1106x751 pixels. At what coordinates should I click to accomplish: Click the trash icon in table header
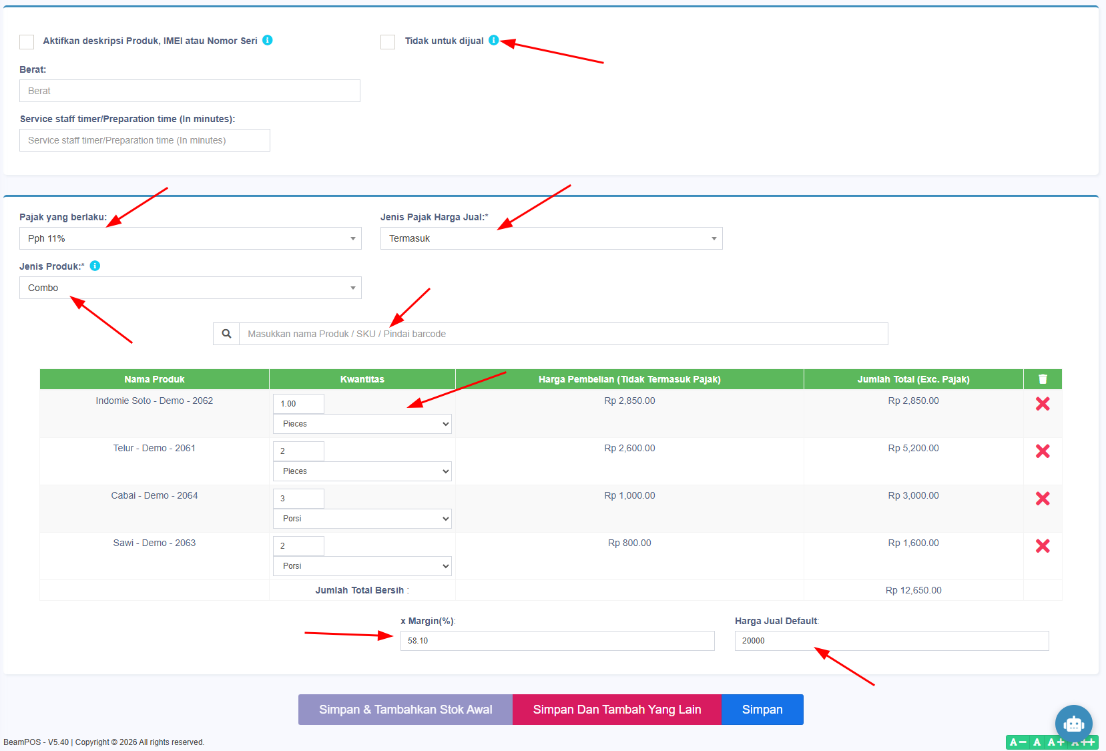(x=1043, y=379)
